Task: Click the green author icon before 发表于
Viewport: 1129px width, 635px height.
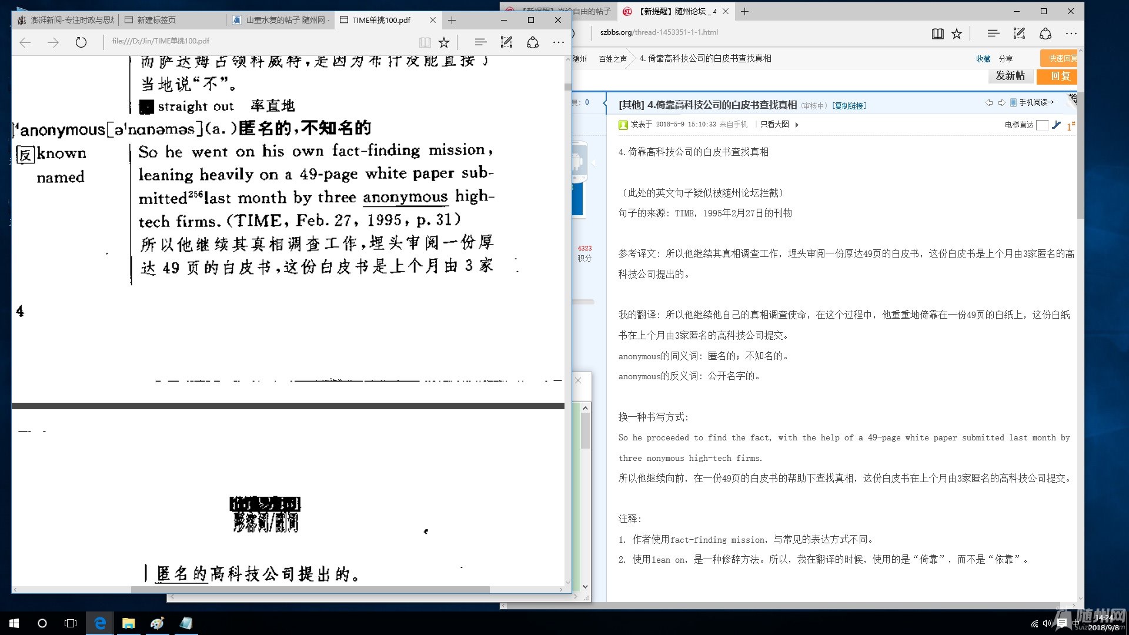Action: tap(623, 125)
